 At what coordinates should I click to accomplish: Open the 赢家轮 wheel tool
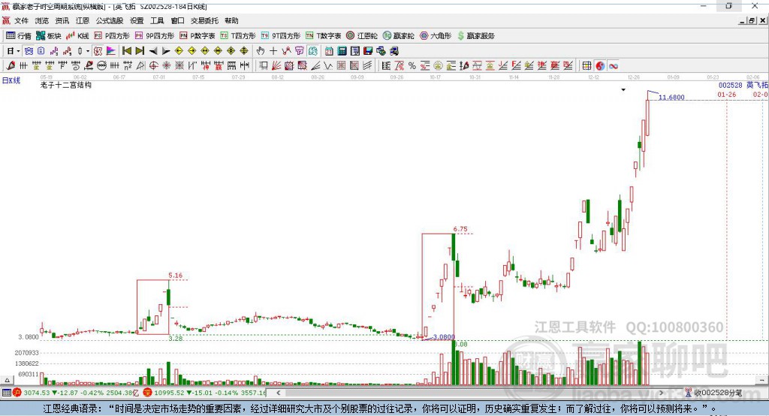pos(399,36)
